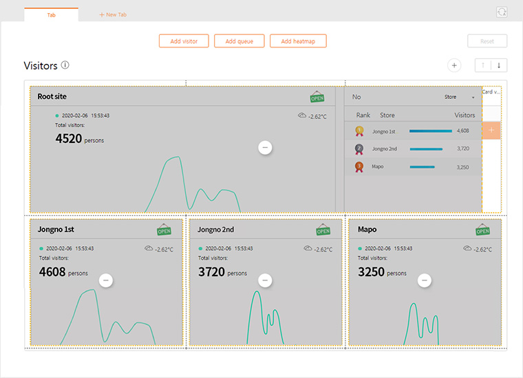This screenshot has width=523, height=378.
Task: Click Jongno 2nd visitors bar in ranking
Action: (x=426, y=149)
